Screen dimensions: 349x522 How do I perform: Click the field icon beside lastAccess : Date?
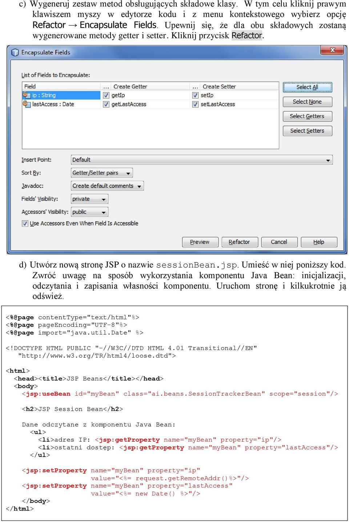point(26,104)
